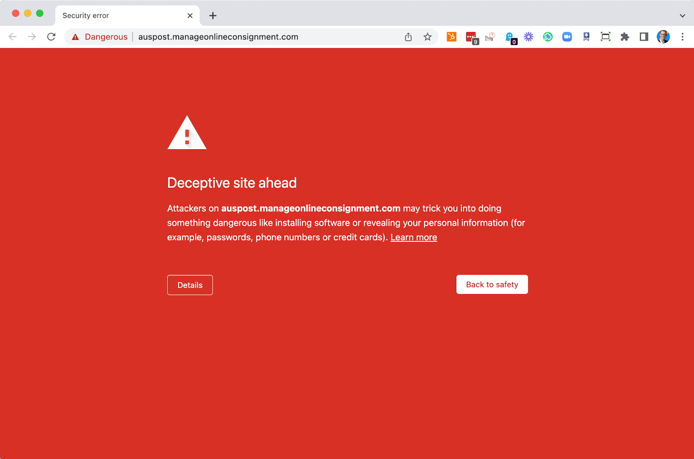Expand the Details section

pos(190,285)
